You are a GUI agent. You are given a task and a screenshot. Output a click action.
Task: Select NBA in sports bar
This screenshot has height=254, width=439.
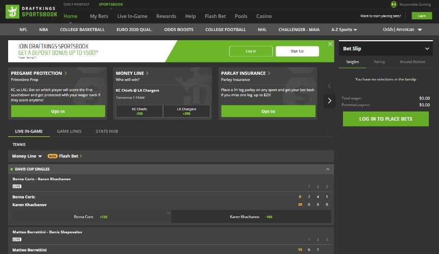tap(44, 30)
